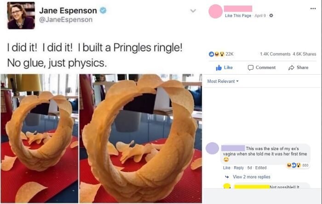Reply to the top comment
Image resolution: width=322 pixels, height=204 pixels.
(x=239, y=168)
